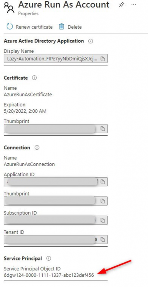Copy the Certificate Thumbnail value
Screen dimensions: 148x287
[x=103, y=129]
